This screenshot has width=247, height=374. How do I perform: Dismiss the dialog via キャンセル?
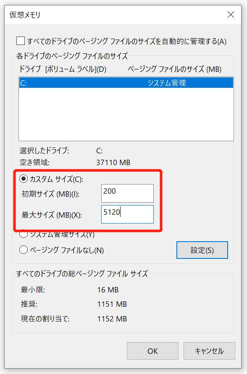click(209, 351)
